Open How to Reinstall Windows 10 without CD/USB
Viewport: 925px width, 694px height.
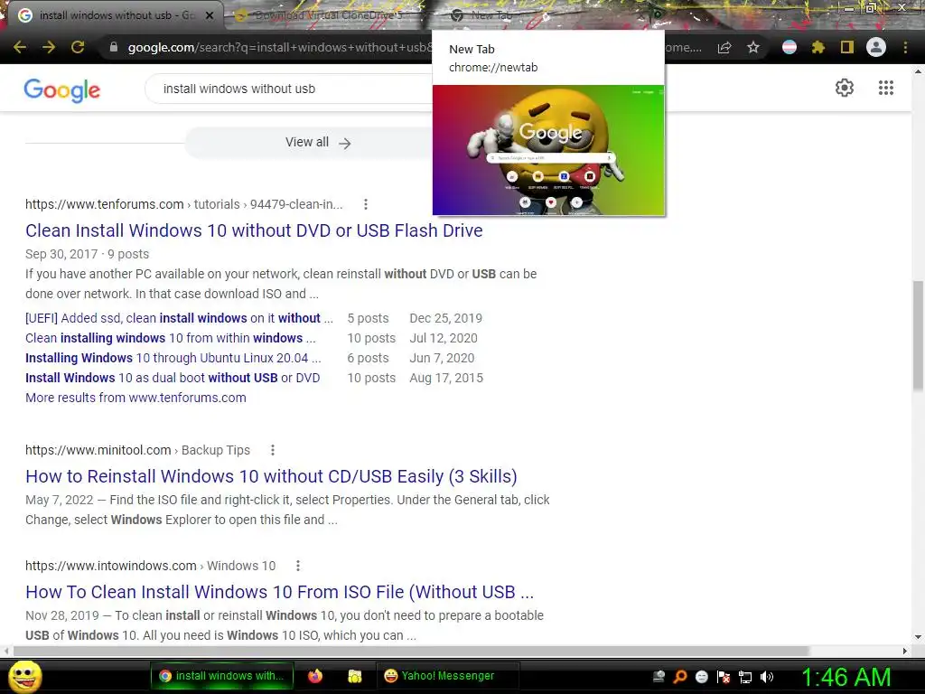[271, 476]
